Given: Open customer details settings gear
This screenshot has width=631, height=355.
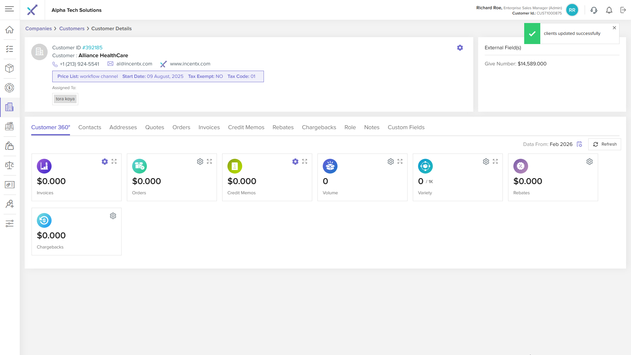Looking at the screenshot, I should [x=460, y=48].
